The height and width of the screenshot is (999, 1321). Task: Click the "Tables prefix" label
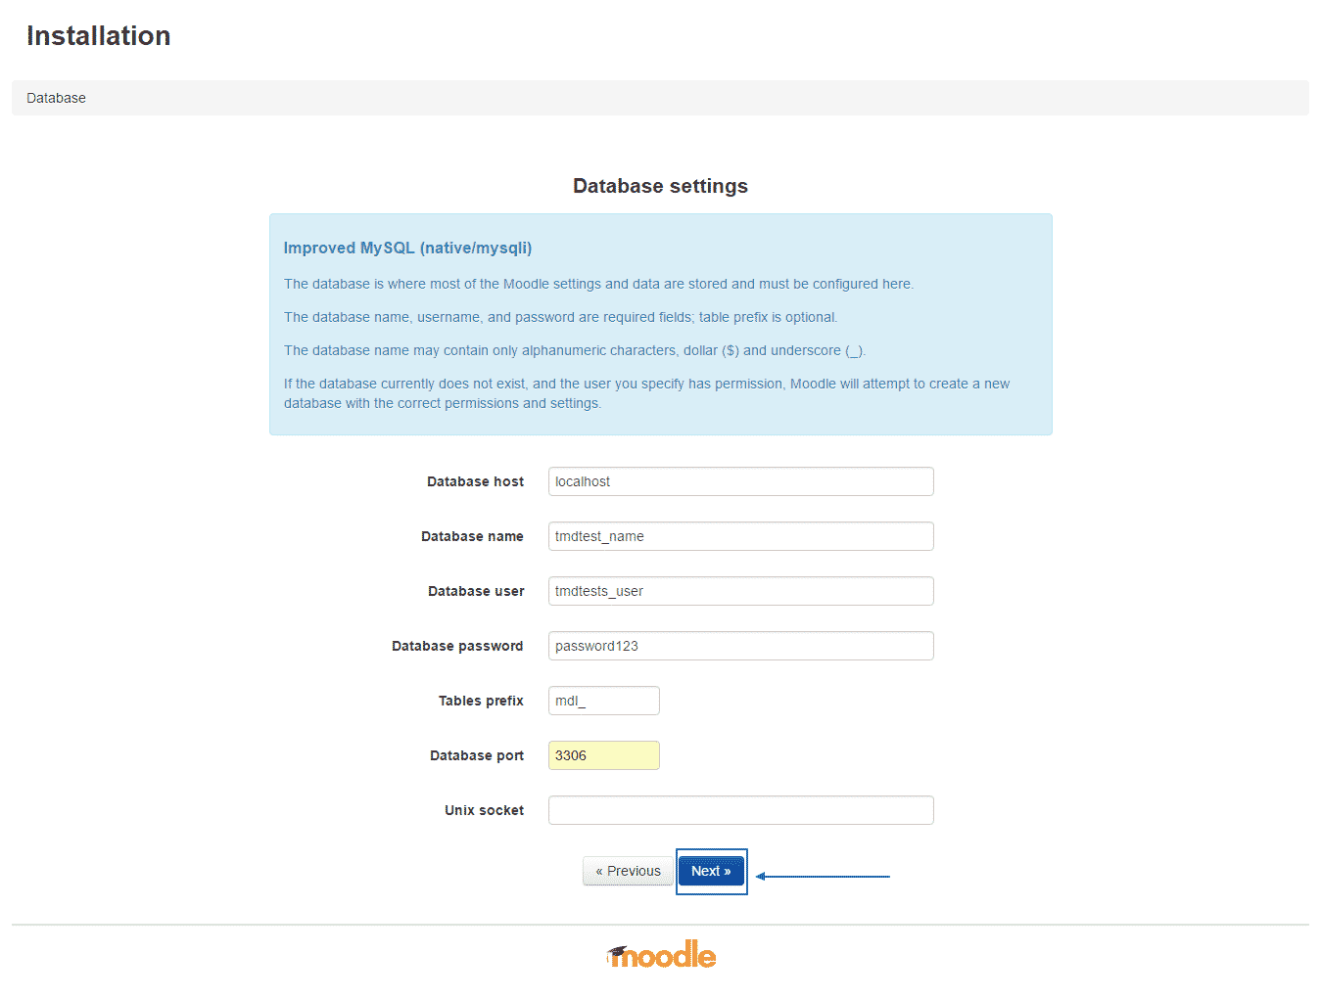coord(481,701)
